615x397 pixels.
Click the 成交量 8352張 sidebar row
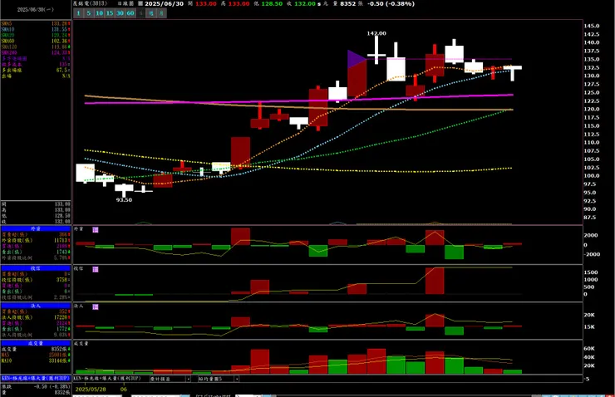tap(36, 349)
